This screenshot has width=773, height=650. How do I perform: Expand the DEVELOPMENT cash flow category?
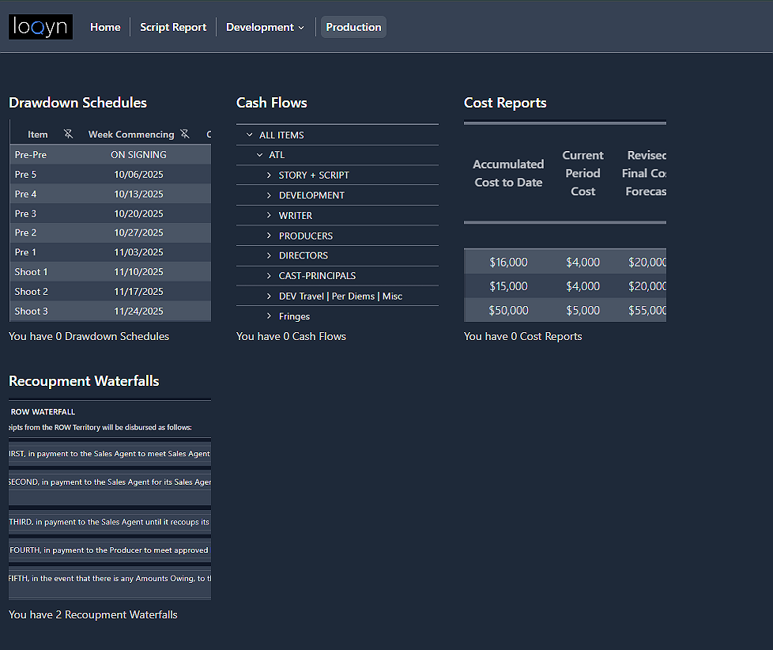pyautogui.click(x=269, y=195)
